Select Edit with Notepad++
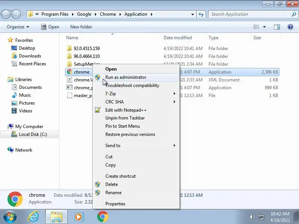Image resolution: width=299 pixels, height=224 pixels. (x=136, y=110)
